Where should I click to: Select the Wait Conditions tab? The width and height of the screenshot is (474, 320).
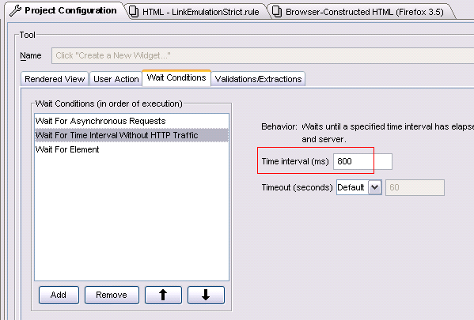point(176,78)
